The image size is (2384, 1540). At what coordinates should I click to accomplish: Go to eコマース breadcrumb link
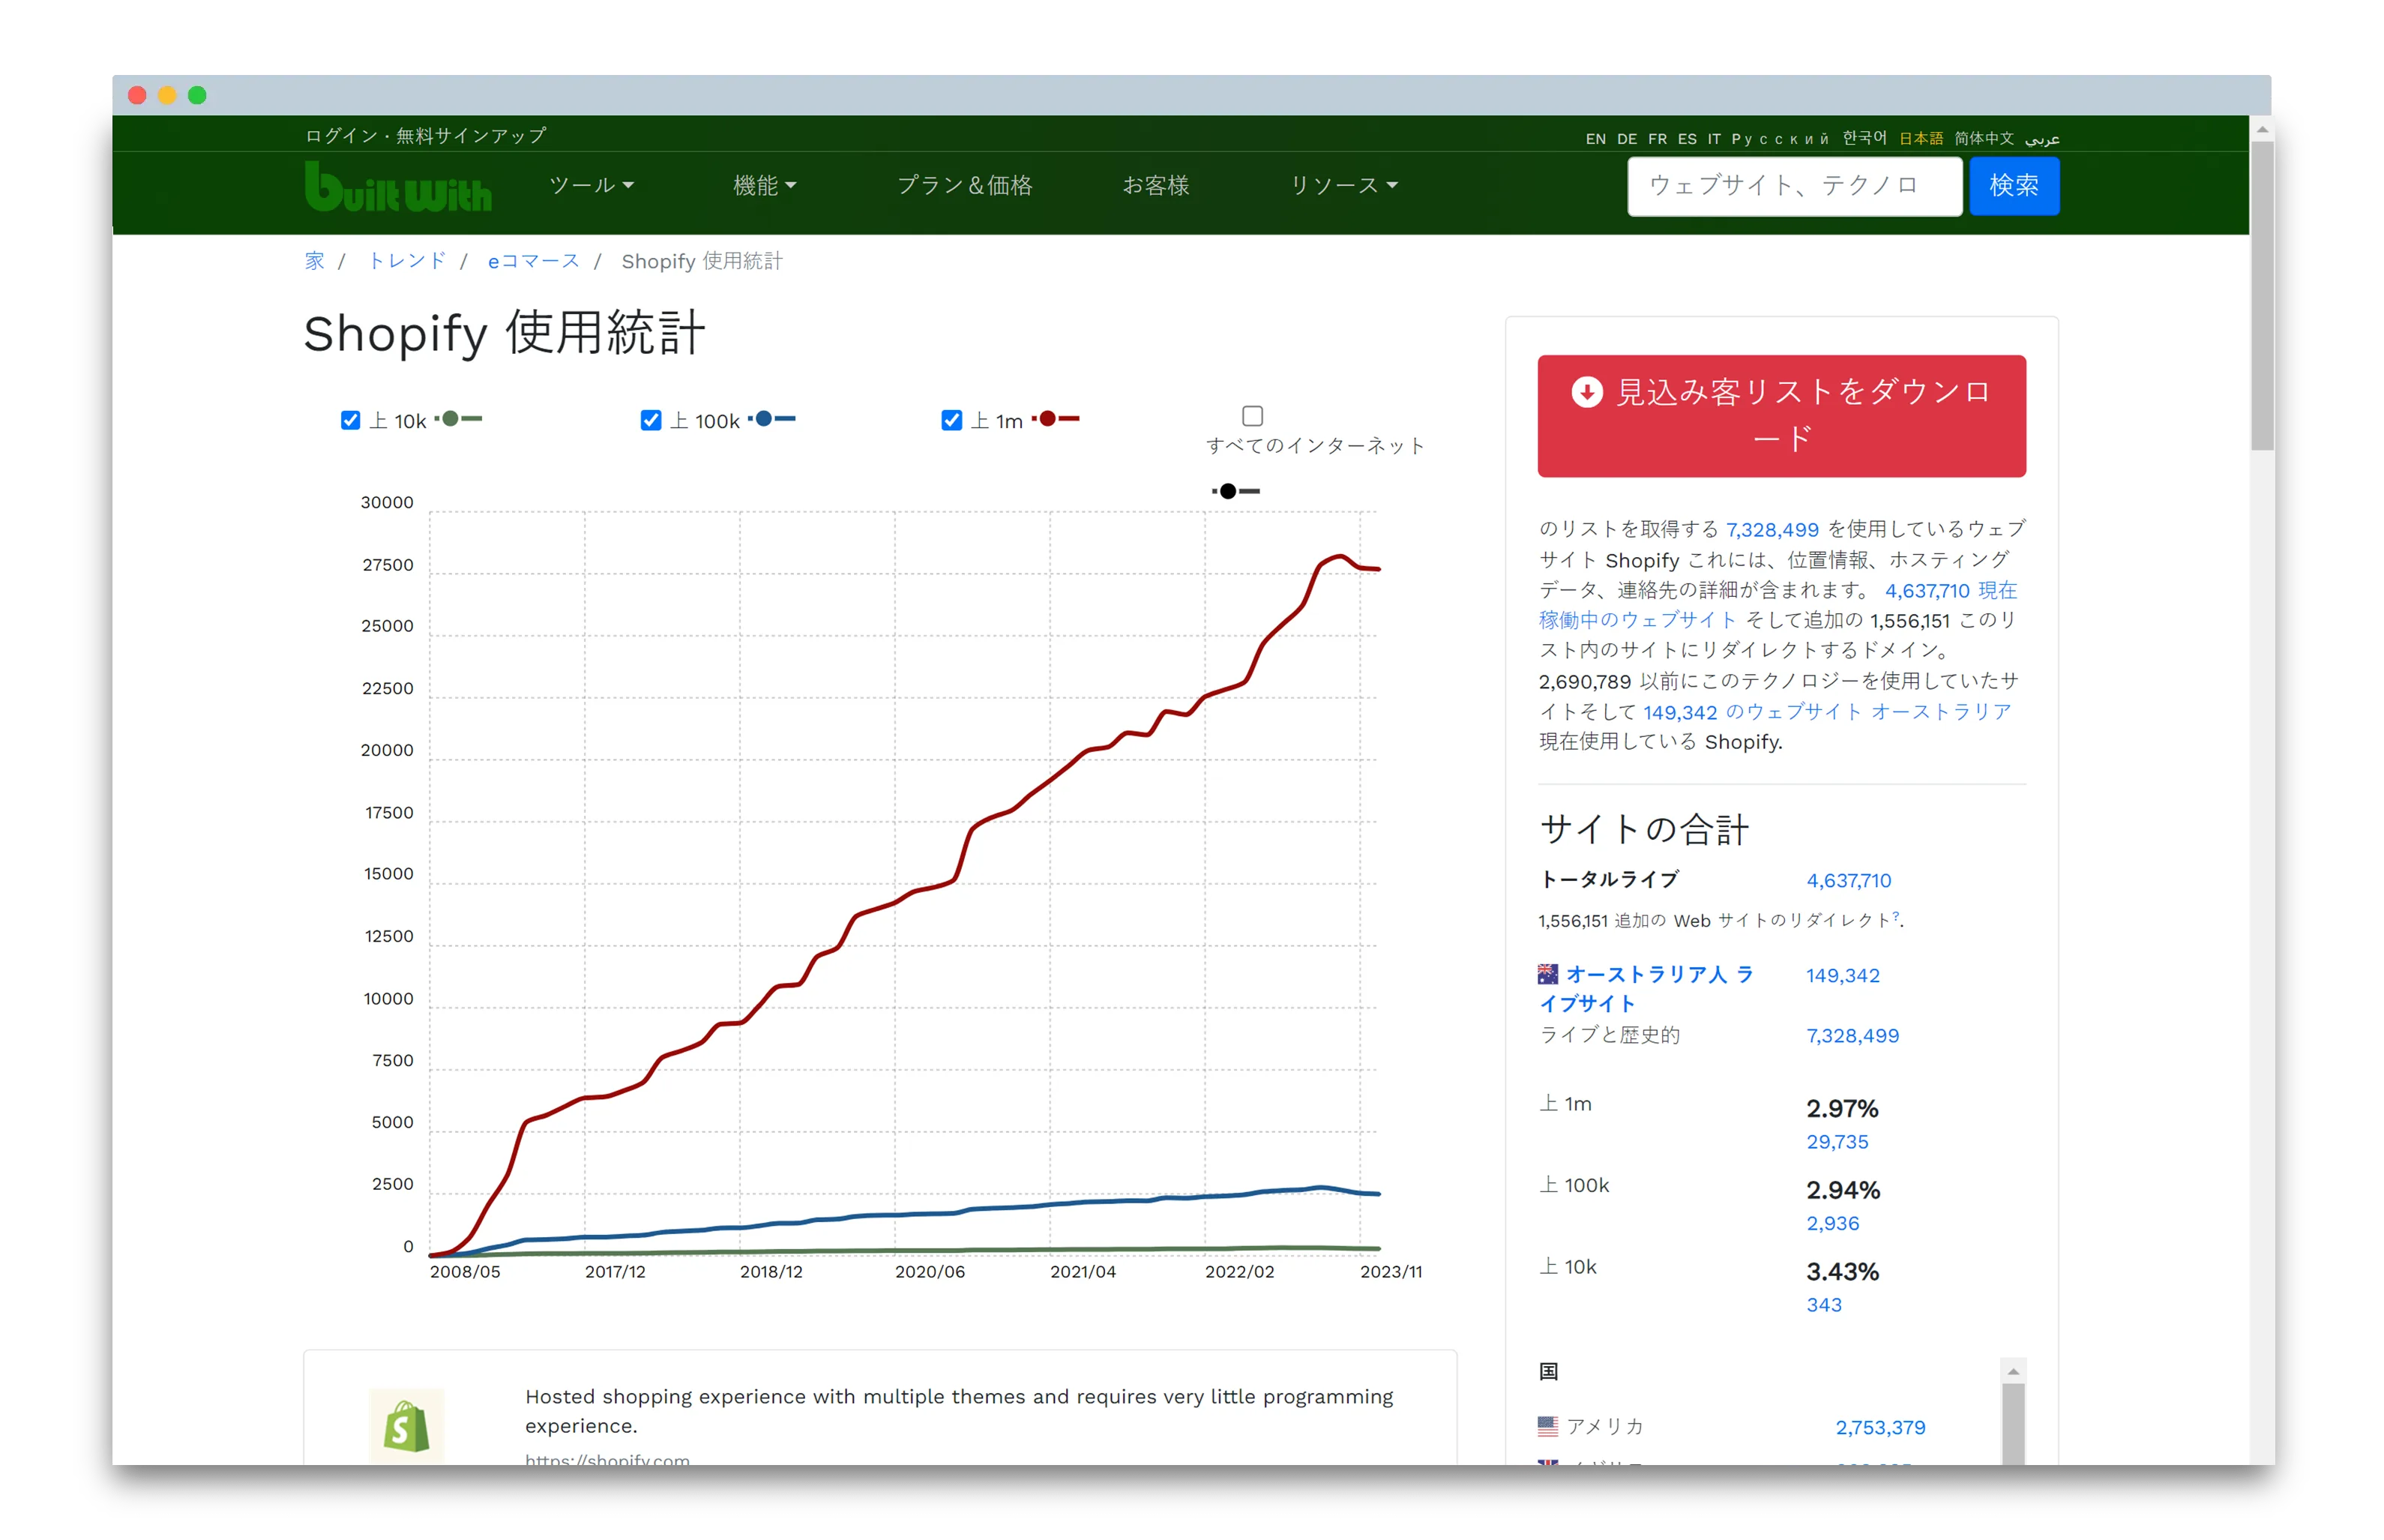pos(533,261)
